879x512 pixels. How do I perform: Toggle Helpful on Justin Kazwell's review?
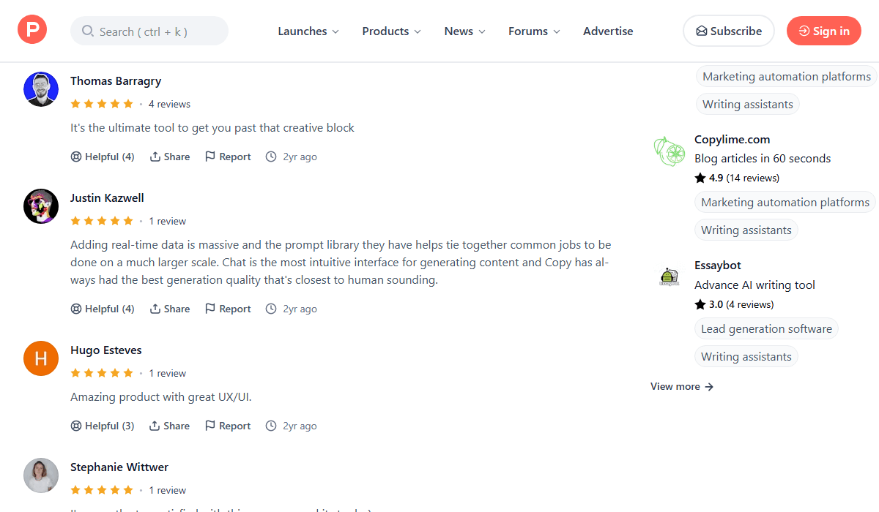pyautogui.click(x=103, y=309)
